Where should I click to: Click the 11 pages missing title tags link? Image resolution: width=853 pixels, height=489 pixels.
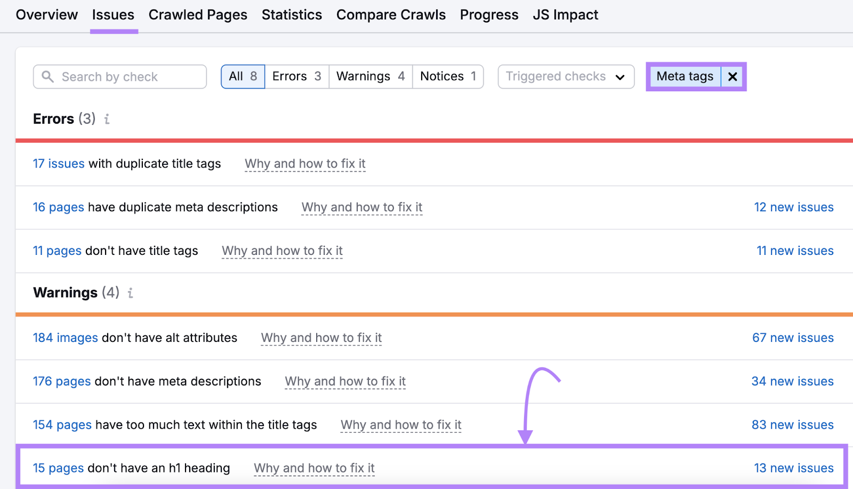point(57,251)
